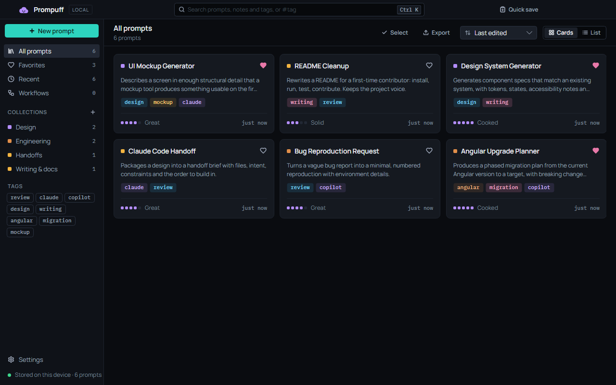The width and height of the screenshot is (616, 385).
Task: Click Quick save button
Action: pyautogui.click(x=519, y=10)
